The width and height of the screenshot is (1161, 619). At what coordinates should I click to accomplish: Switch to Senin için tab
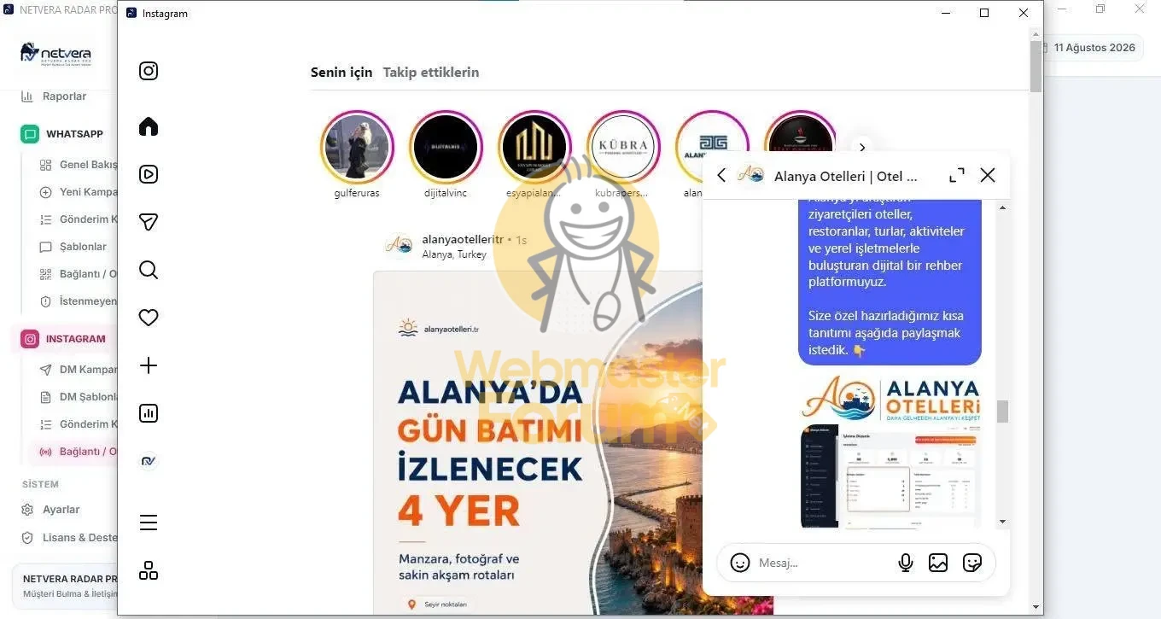[x=341, y=73]
